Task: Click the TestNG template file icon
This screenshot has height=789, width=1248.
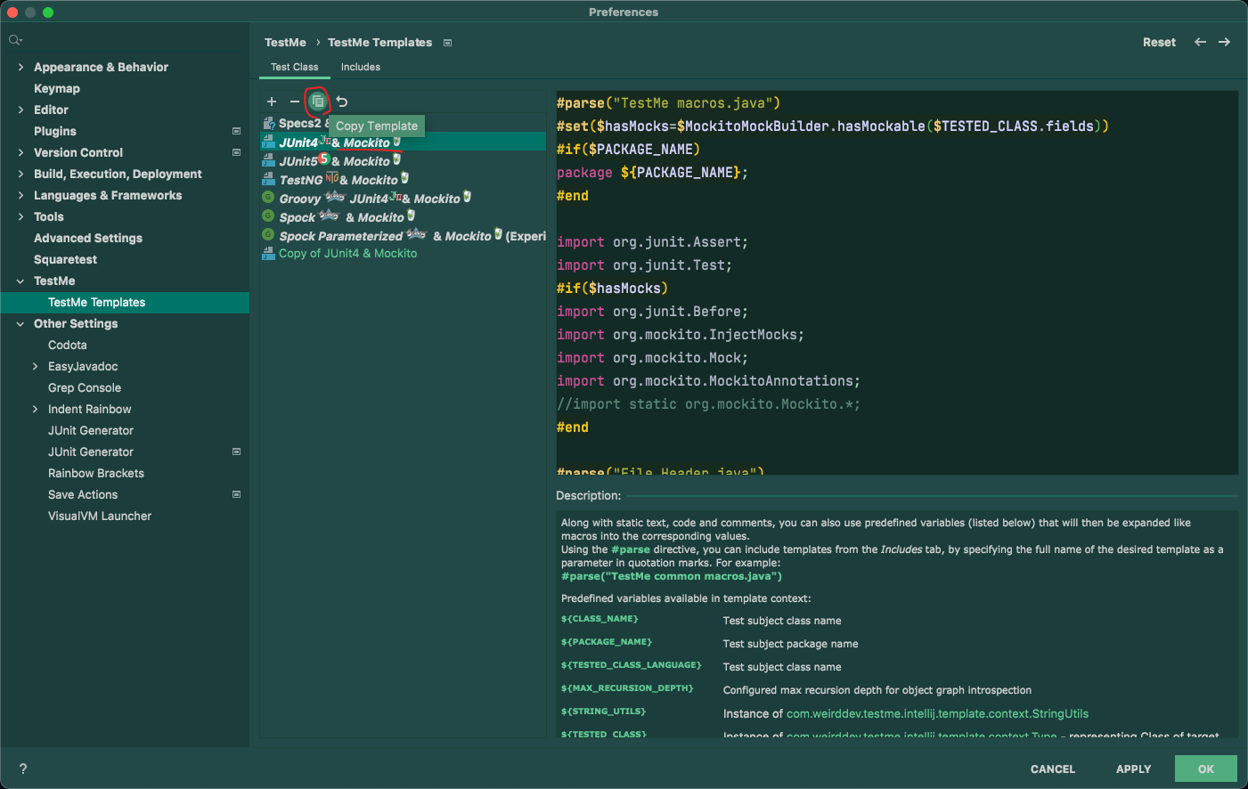Action: [268, 179]
